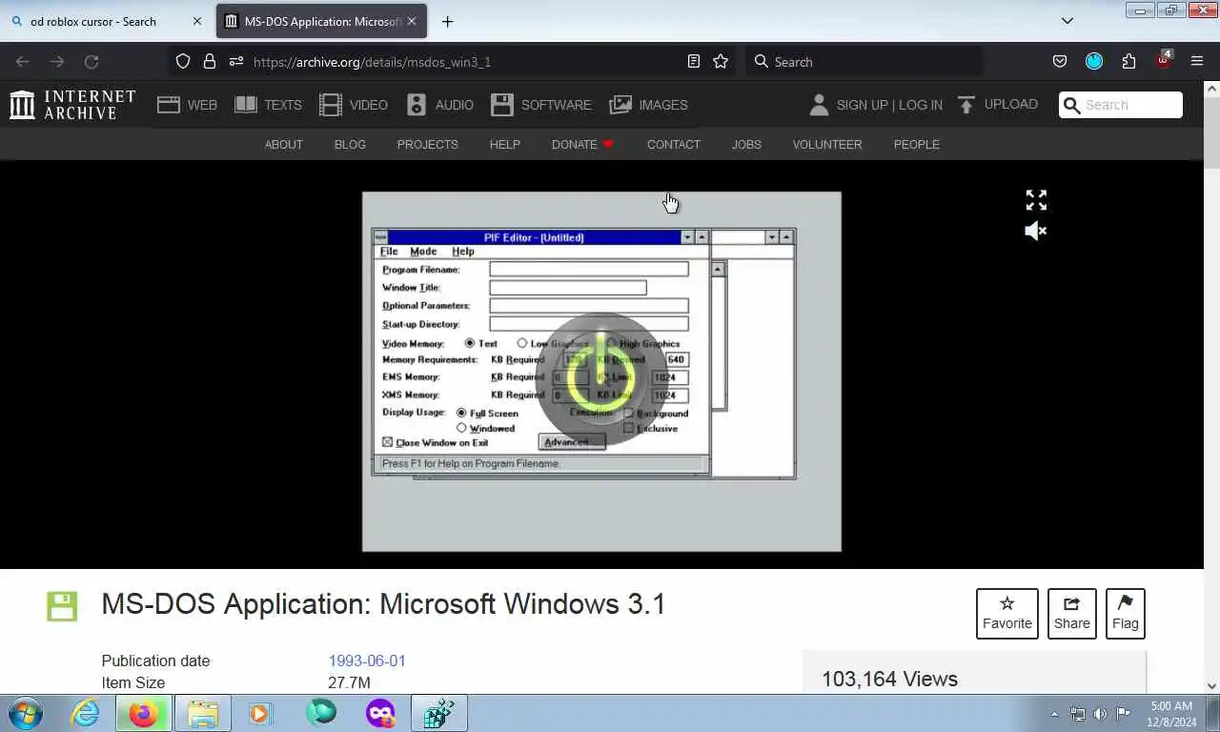Open the Share options
The image size is (1220, 732).
[x=1071, y=614]
